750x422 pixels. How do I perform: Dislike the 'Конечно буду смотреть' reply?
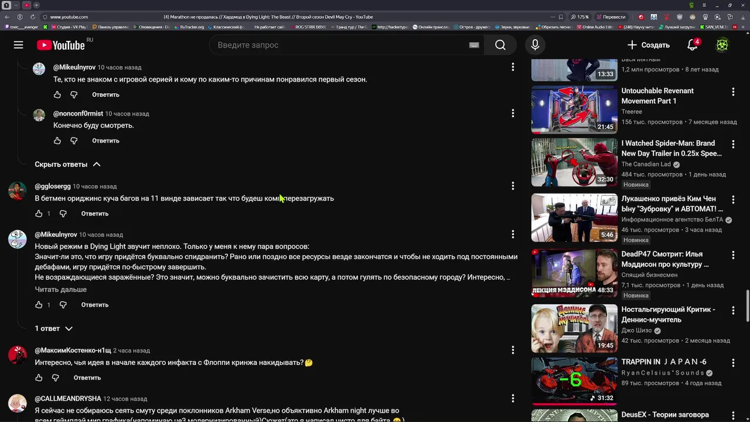[74, 141]
